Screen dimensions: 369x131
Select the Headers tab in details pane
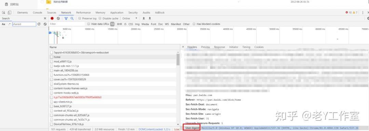192,47
